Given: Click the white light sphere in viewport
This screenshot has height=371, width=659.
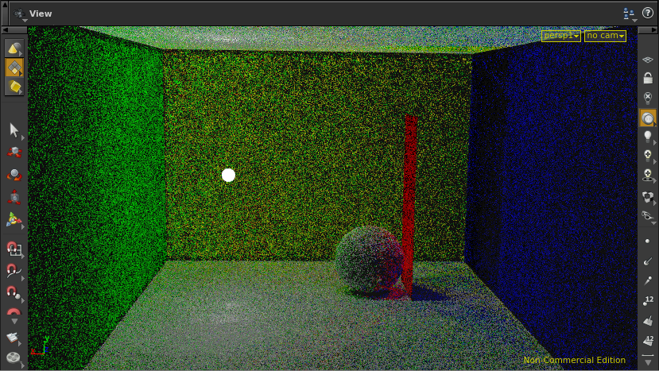Looking at the screenshot, I should [228, 176].
